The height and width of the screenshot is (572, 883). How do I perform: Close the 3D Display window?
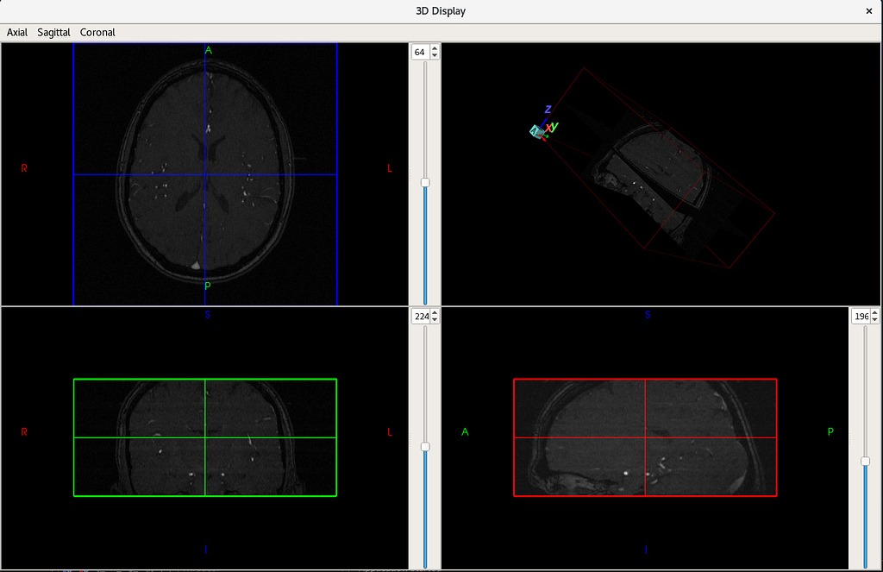(x=868, y=11)
